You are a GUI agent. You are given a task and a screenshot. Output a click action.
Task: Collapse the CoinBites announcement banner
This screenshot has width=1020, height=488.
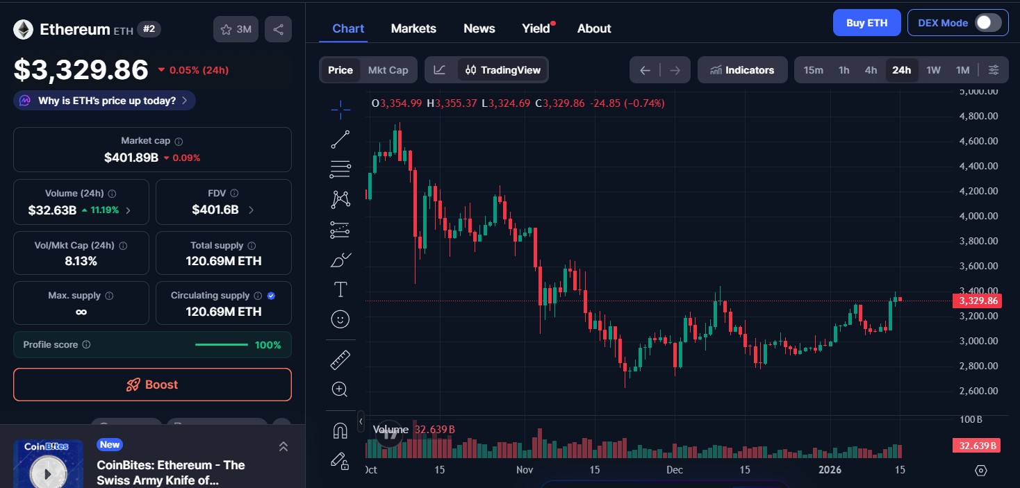pyautogui.click(x=283, y=446)
